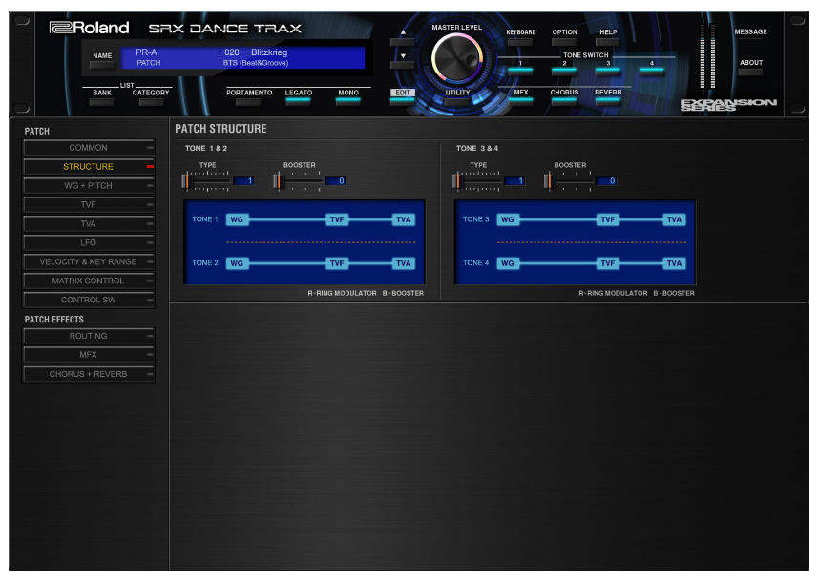Open the ABOUT screen
Screen dimensions: 819x582
750,72
